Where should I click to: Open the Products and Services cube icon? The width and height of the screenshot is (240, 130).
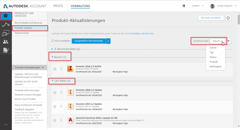(6, 16)
